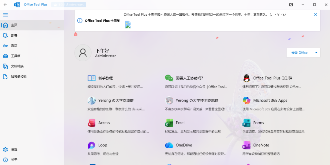Image resolution: width=330 pixels, height=165 pixels.
Task: Click the 跨所有设备捕获和整理笔记 description
Action: [x=261, y=154]
